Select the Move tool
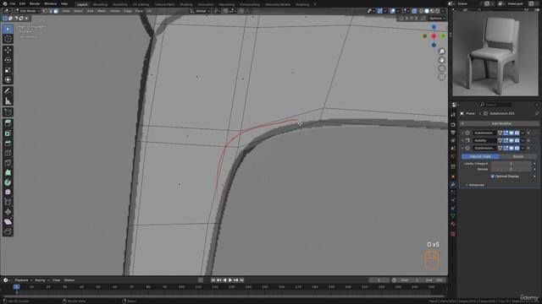 [x=8, y=51]
